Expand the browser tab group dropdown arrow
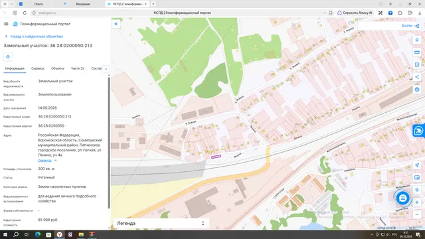The width and height of the screenshot is (425, 239). coord(12,4)
